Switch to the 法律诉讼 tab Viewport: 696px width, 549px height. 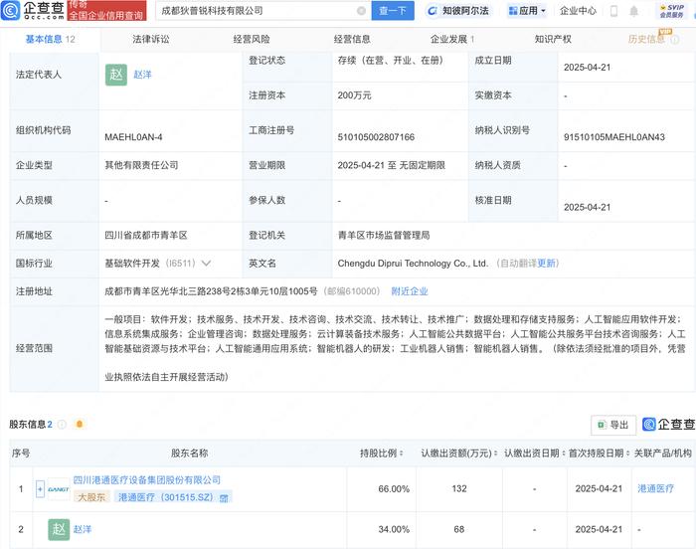coord(151,39)
